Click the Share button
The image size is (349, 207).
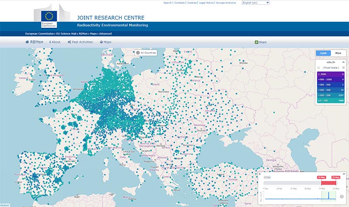(x=260, y=42)
